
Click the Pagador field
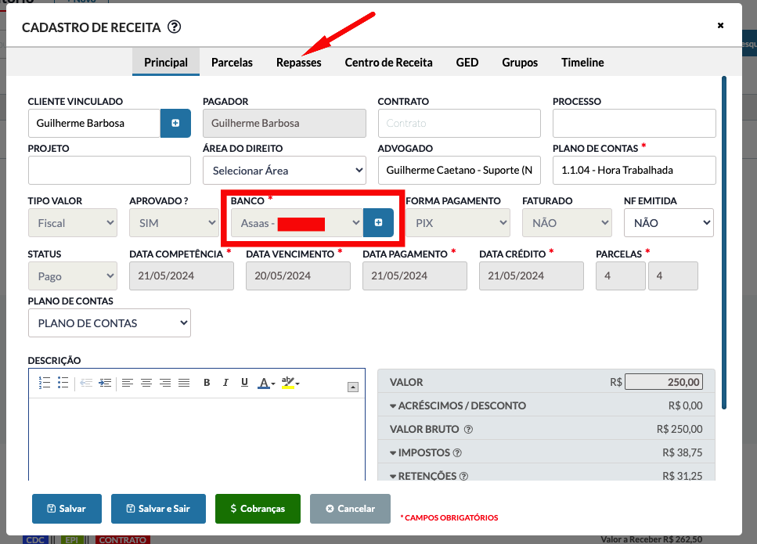click(284, 123)
